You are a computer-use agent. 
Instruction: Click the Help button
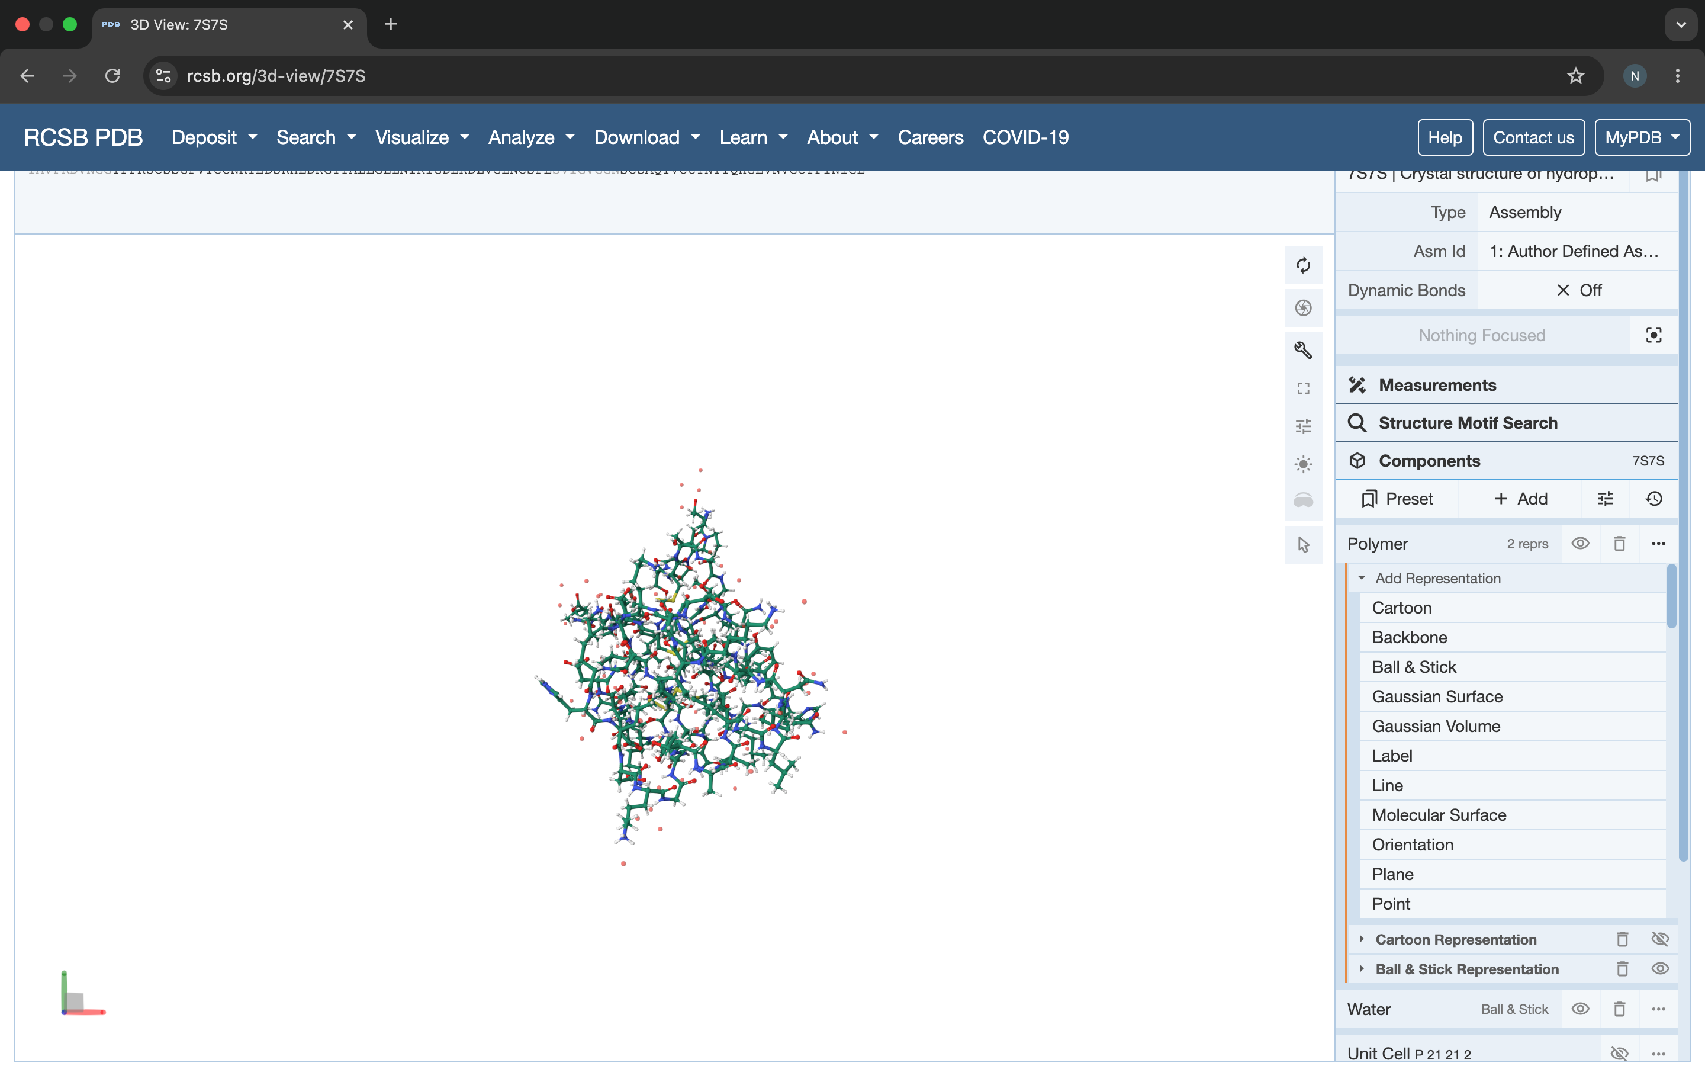[1445, 137]
